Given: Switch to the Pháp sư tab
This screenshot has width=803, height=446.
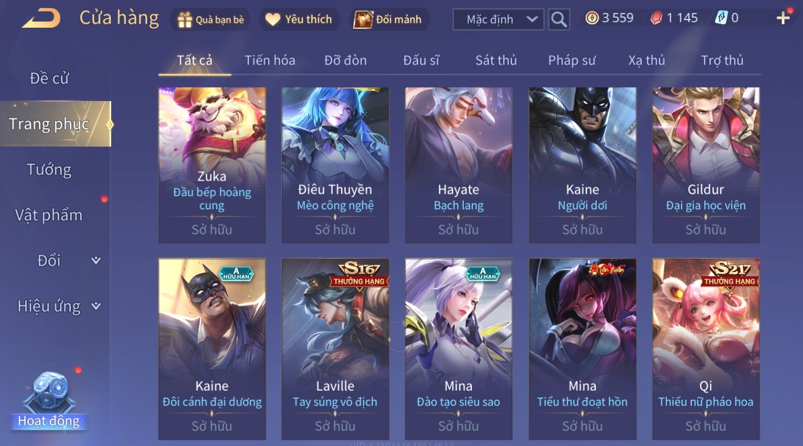Looking at the screenshot, I should [x=572, y=61].
